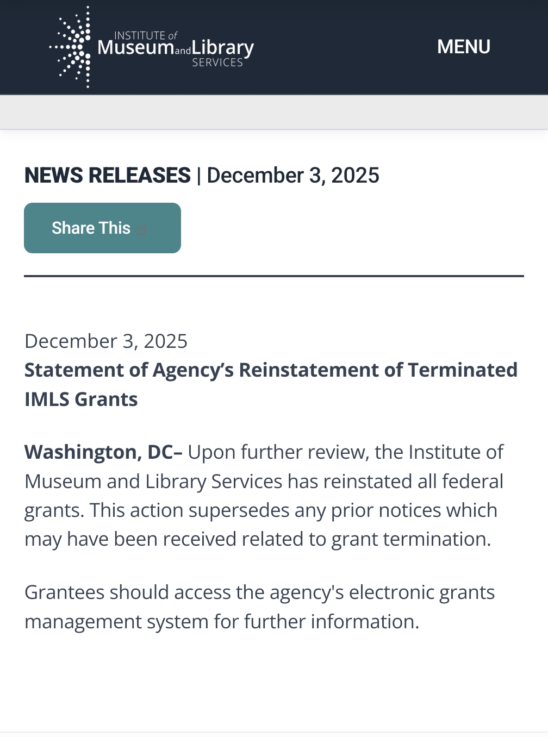Click the December 3, 2025 date beside NEWS RELEASES
The height and width of the screenshot is (737, 548).
point(293,176)
